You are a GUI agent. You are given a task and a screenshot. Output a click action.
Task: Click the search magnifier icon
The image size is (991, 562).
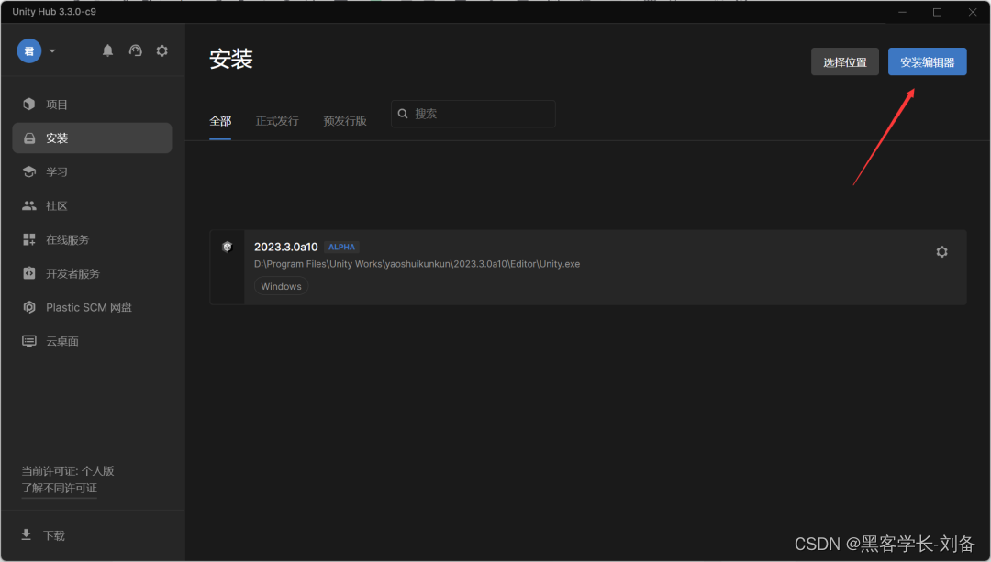[403, 114]
